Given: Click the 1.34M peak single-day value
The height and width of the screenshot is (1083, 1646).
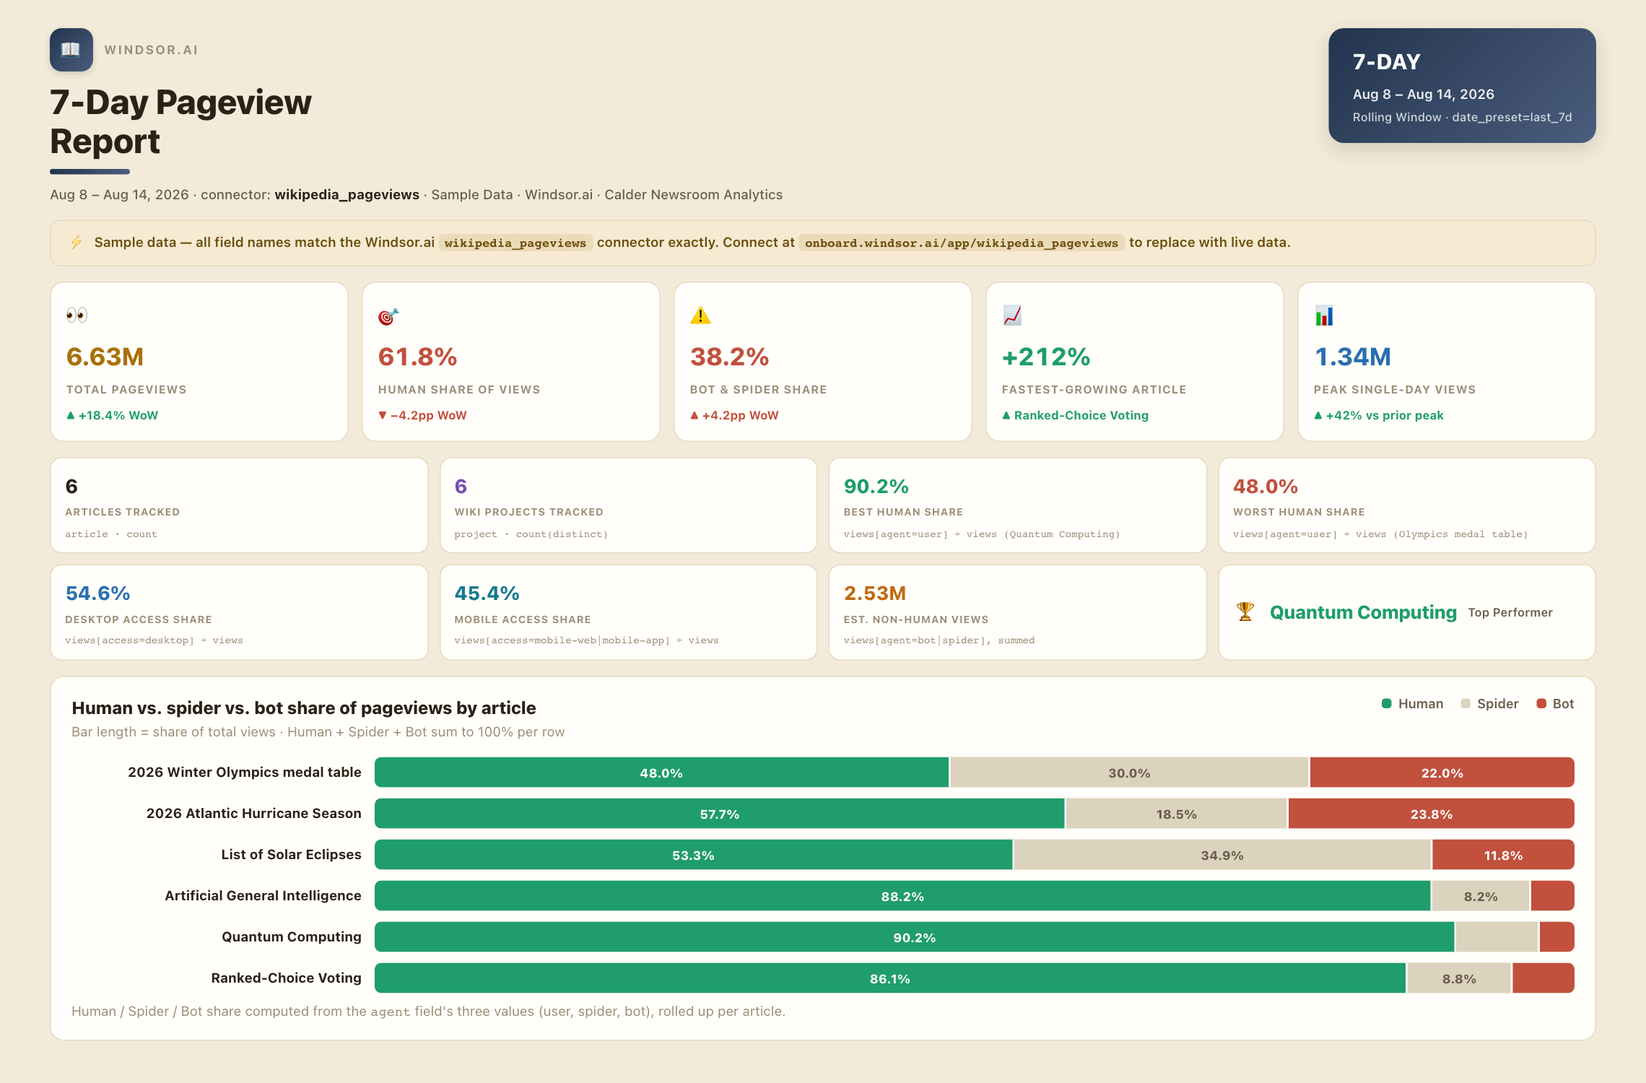Looking at the screenshot, I should tap(1353, 357).
